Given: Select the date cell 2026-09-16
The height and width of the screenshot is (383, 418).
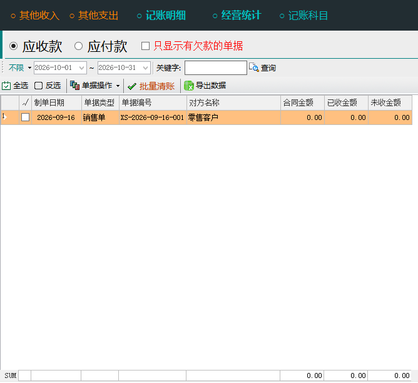Looking at the screenshot, I should tap(56, 117).
